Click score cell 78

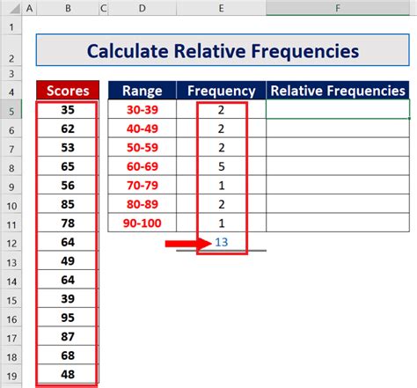[x=68, y=223]
